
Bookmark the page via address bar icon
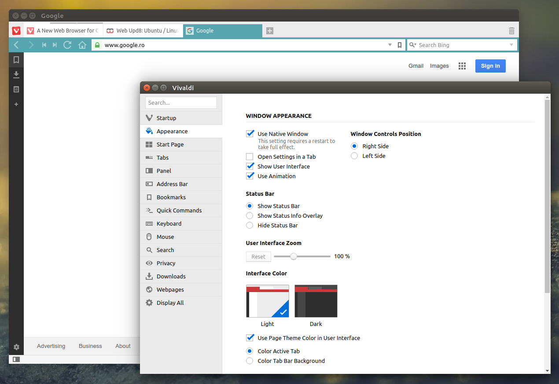[400, 45]
